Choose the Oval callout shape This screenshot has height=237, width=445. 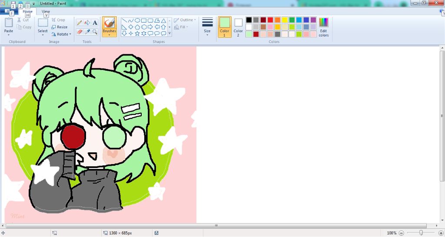pos(157,33)
